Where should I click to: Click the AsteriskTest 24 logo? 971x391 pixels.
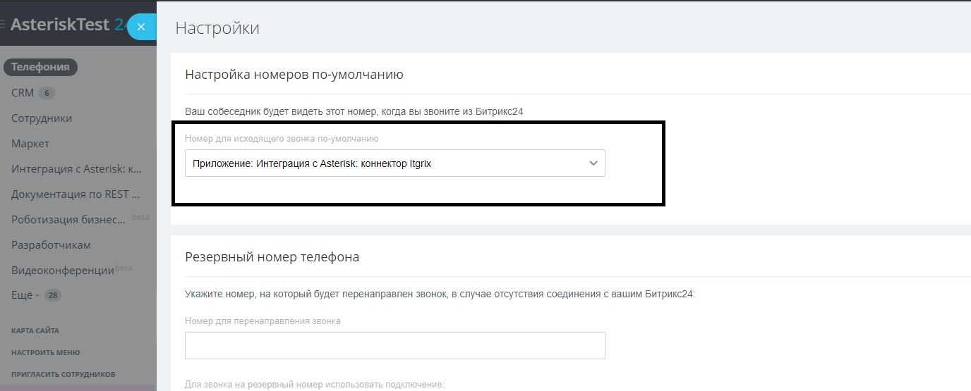click(x=68, y=24)
